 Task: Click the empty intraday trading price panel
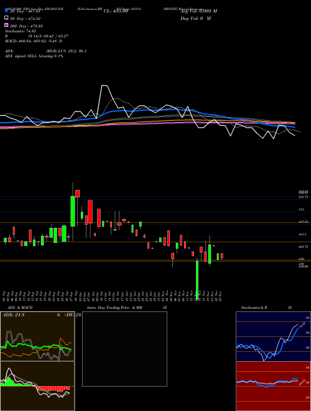click(x=124, y=349)
